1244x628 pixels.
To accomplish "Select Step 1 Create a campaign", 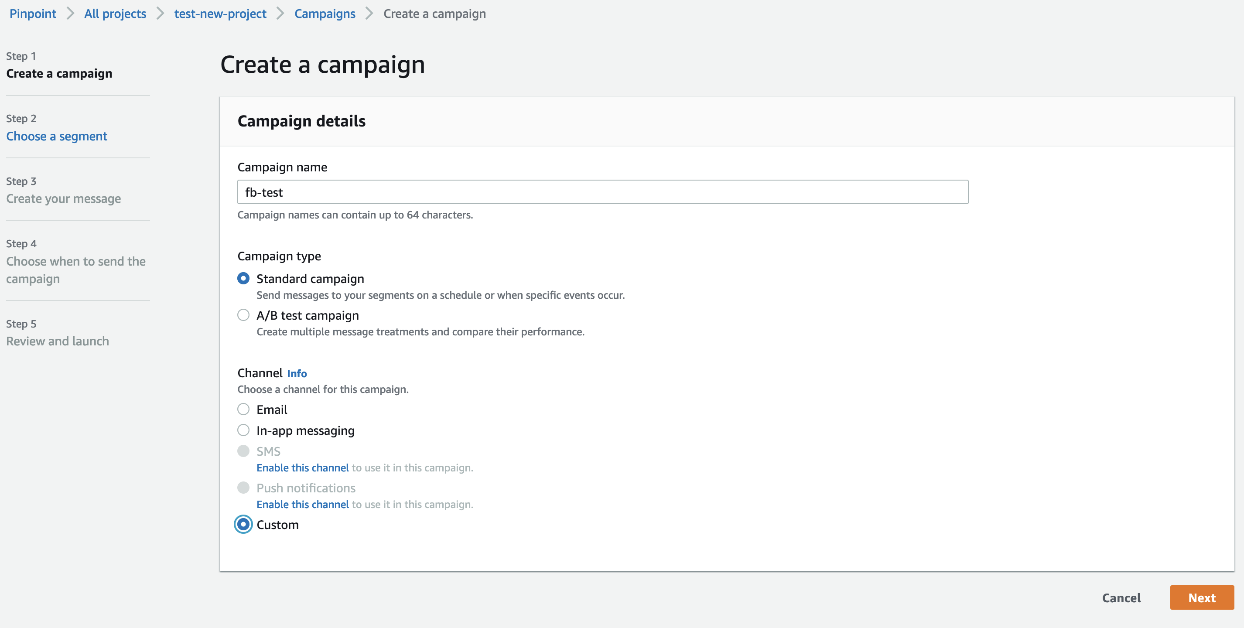I will [59, 73].
